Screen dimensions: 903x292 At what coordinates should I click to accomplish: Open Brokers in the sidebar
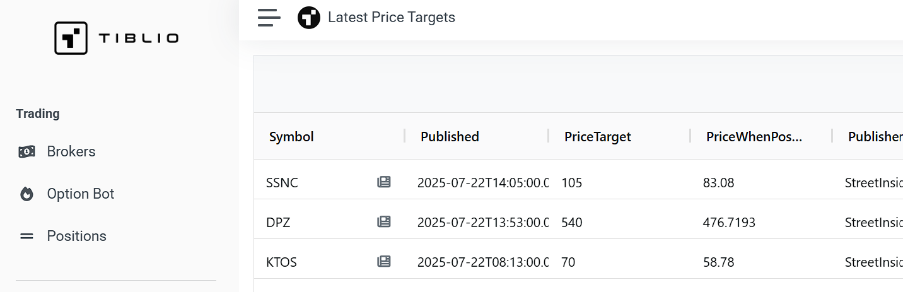click(x=71, y=151)
